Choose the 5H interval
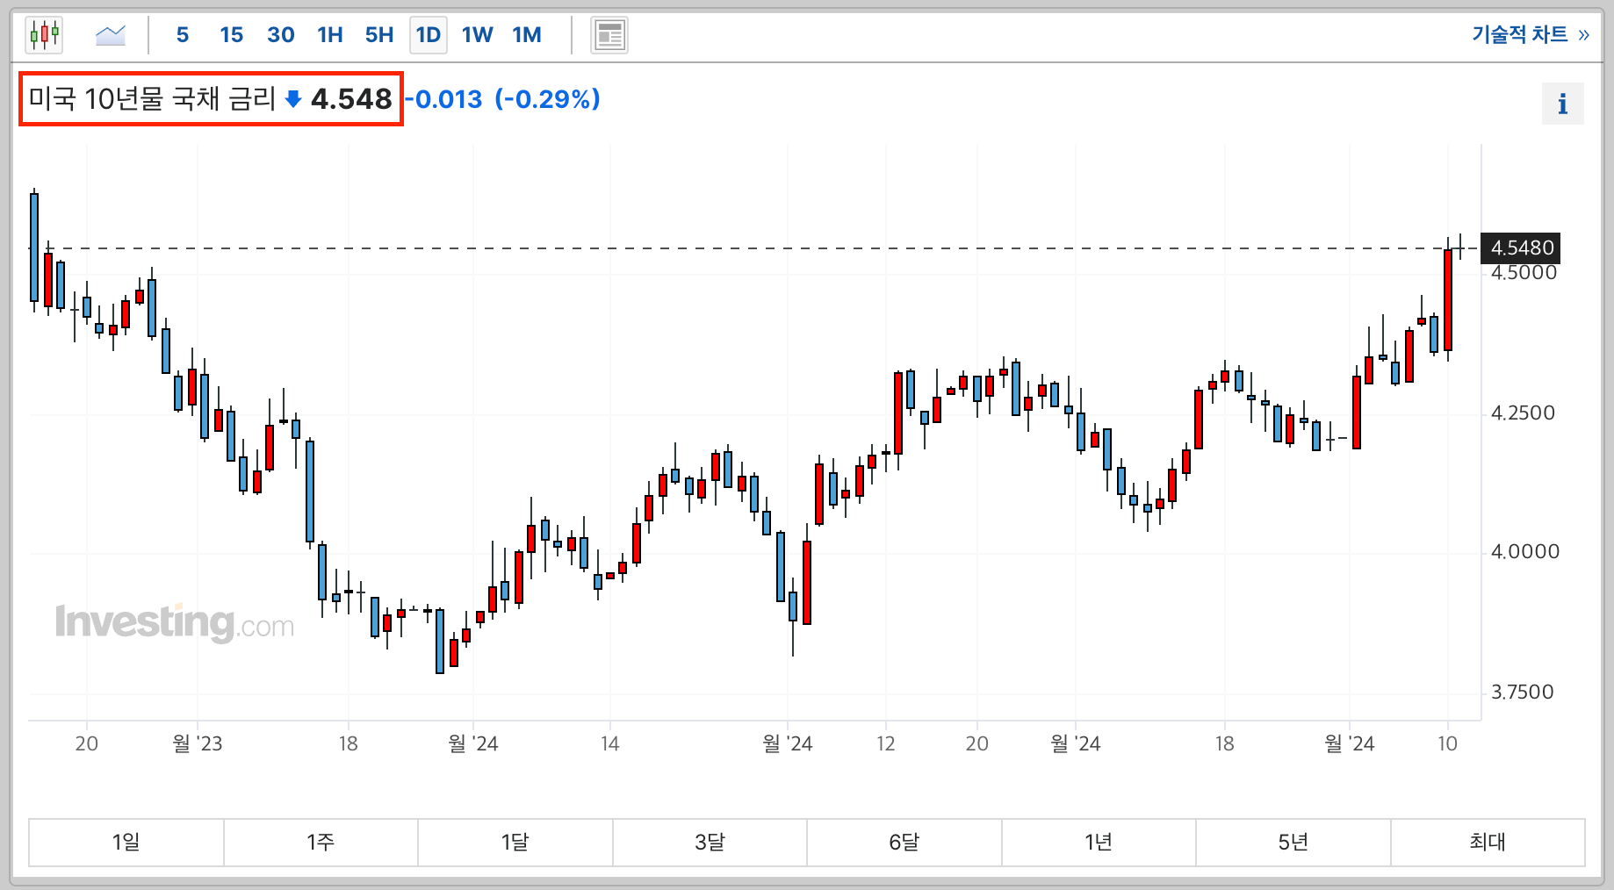This screenshot has width=1614, height=890. click(379, 35)
